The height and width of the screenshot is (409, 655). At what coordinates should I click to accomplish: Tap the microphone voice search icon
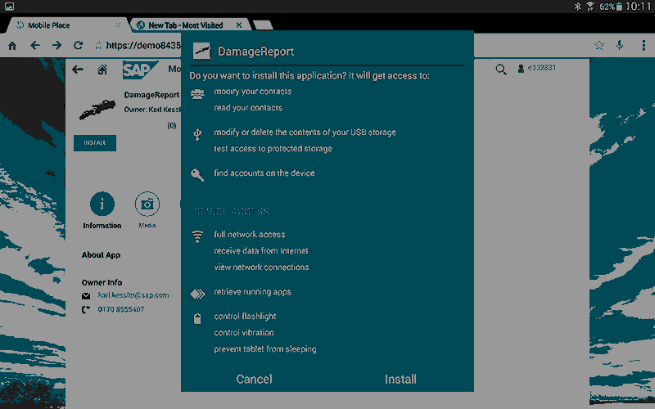coord(620,46)
